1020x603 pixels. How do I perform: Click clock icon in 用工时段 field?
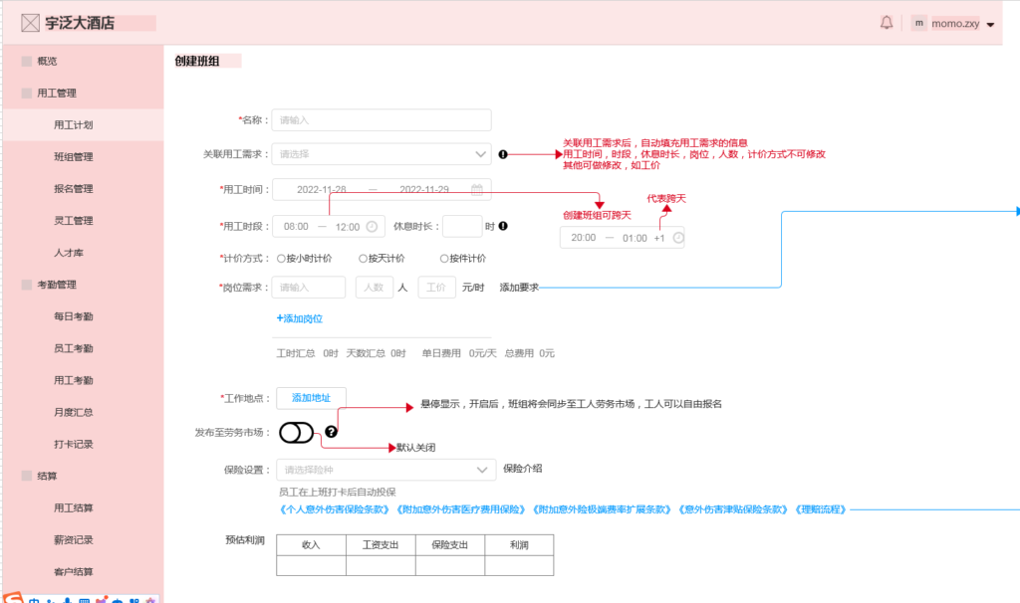tap(372, 226)
